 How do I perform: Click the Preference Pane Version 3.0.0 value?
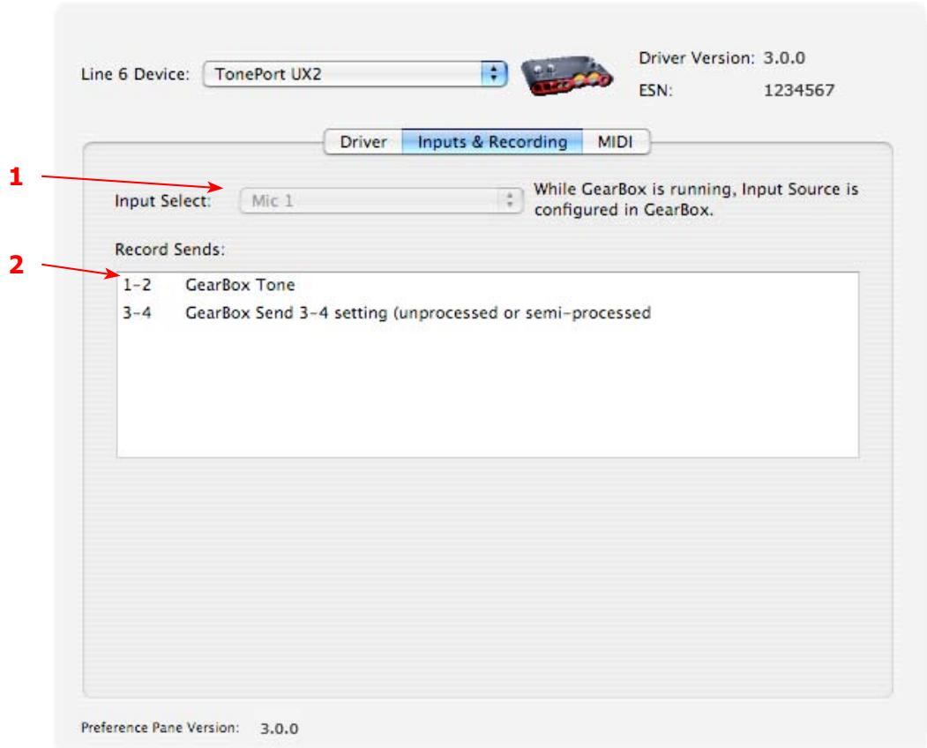pyautogui.click(x=279, y=729)
